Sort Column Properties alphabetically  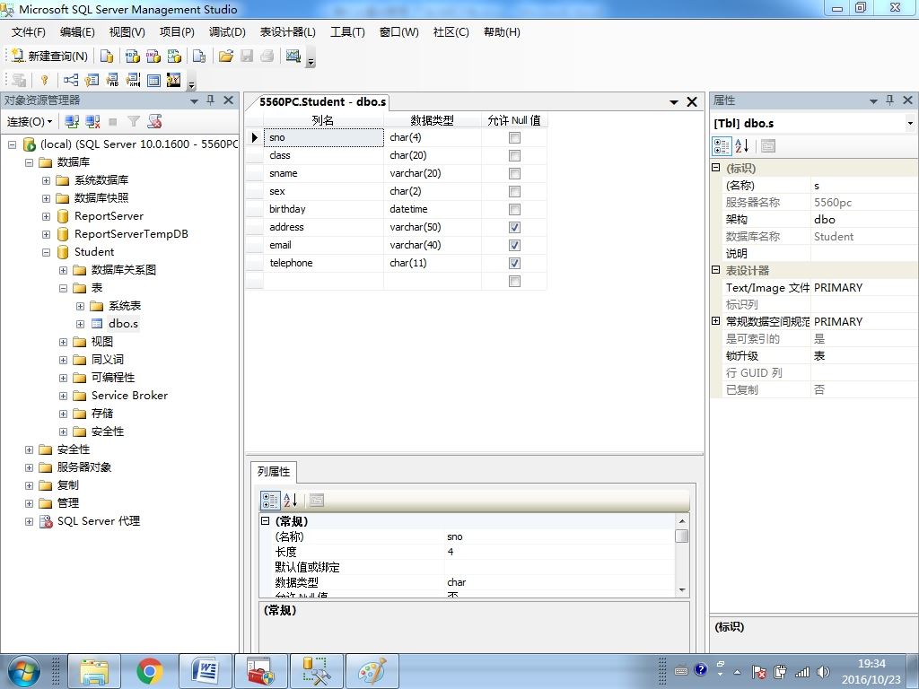click(291, 501)
